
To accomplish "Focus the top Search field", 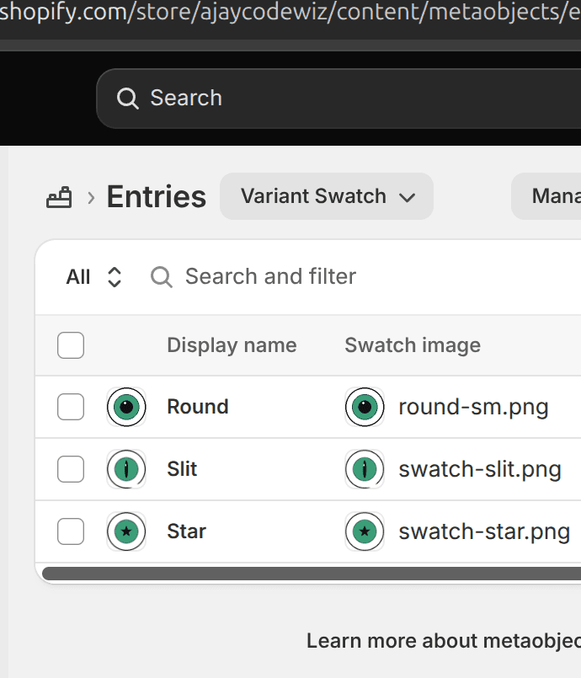I will coord(338,99).
